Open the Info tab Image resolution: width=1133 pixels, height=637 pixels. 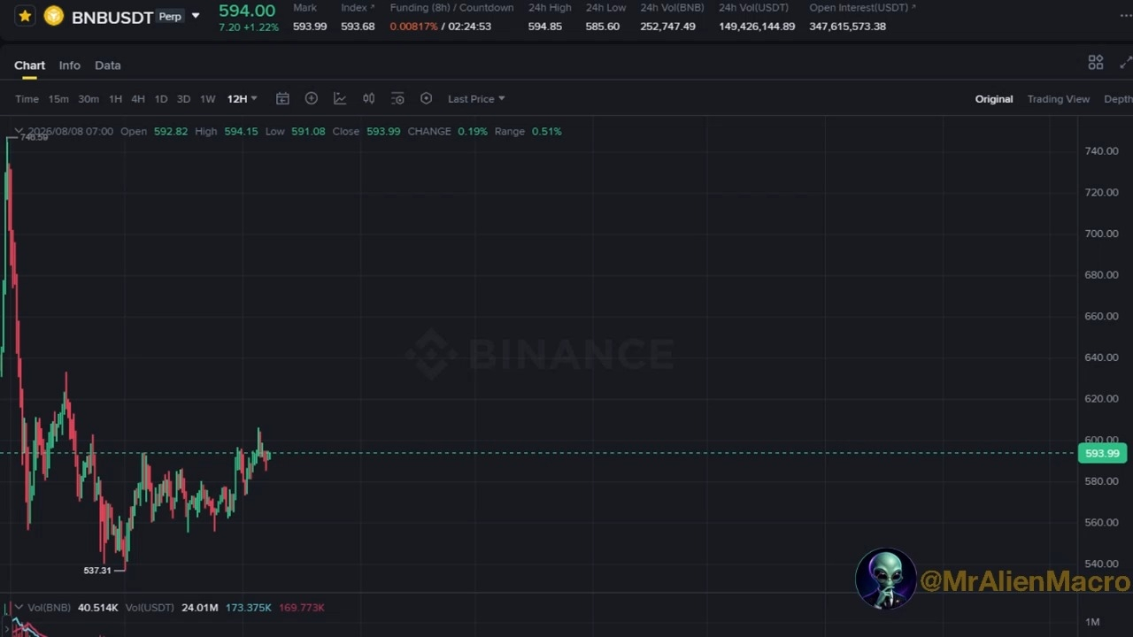point(69,65)
